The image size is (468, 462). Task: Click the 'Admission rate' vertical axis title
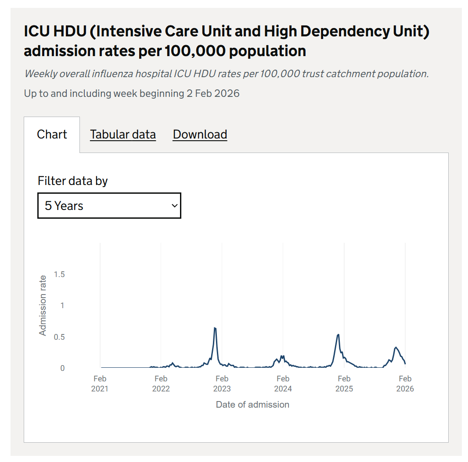click(x=43, y=306)
